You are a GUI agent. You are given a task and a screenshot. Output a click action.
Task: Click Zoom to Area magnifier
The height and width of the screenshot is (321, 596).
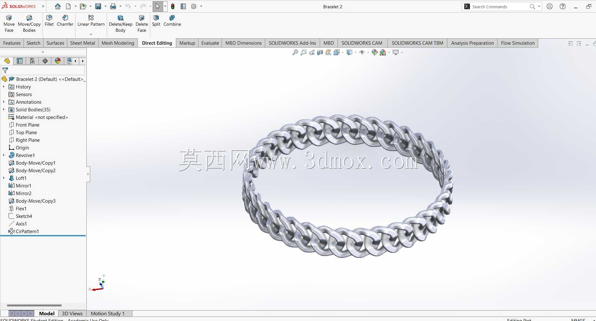coord(304,52)
